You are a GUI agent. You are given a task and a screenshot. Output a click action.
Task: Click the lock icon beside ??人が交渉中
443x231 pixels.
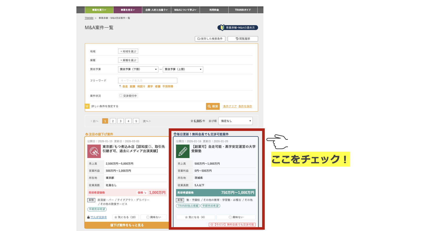(88, 217)
